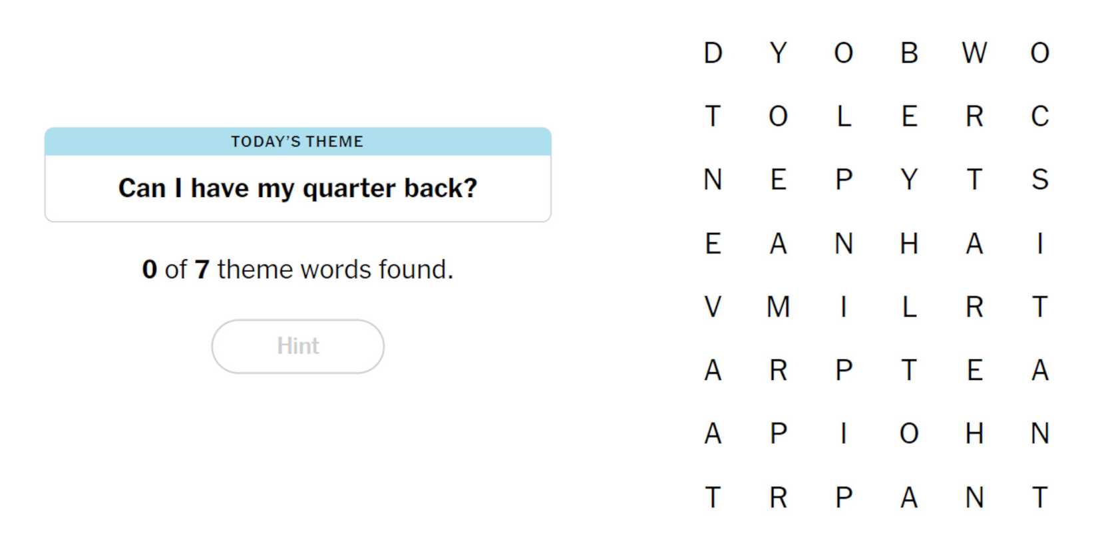Tap the H in the fourth row

pyautogui.click(x=909, y=244)
